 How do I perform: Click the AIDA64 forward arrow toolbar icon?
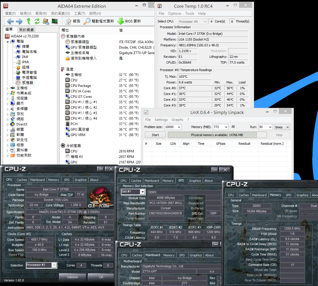pos(19,21)
